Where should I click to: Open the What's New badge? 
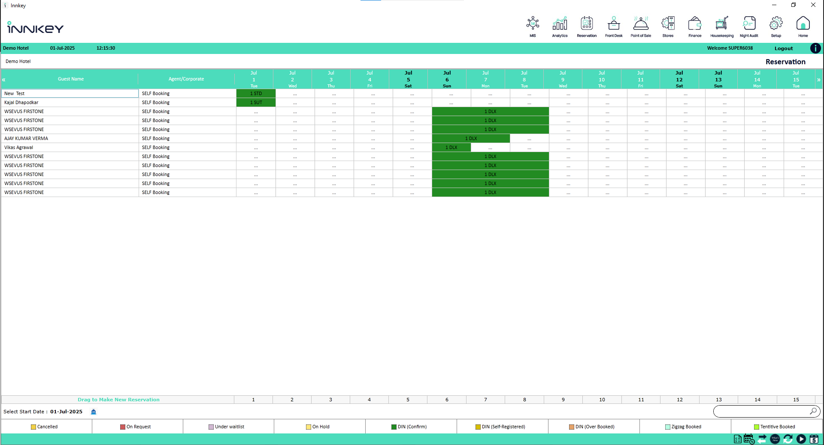pos(775,439)
